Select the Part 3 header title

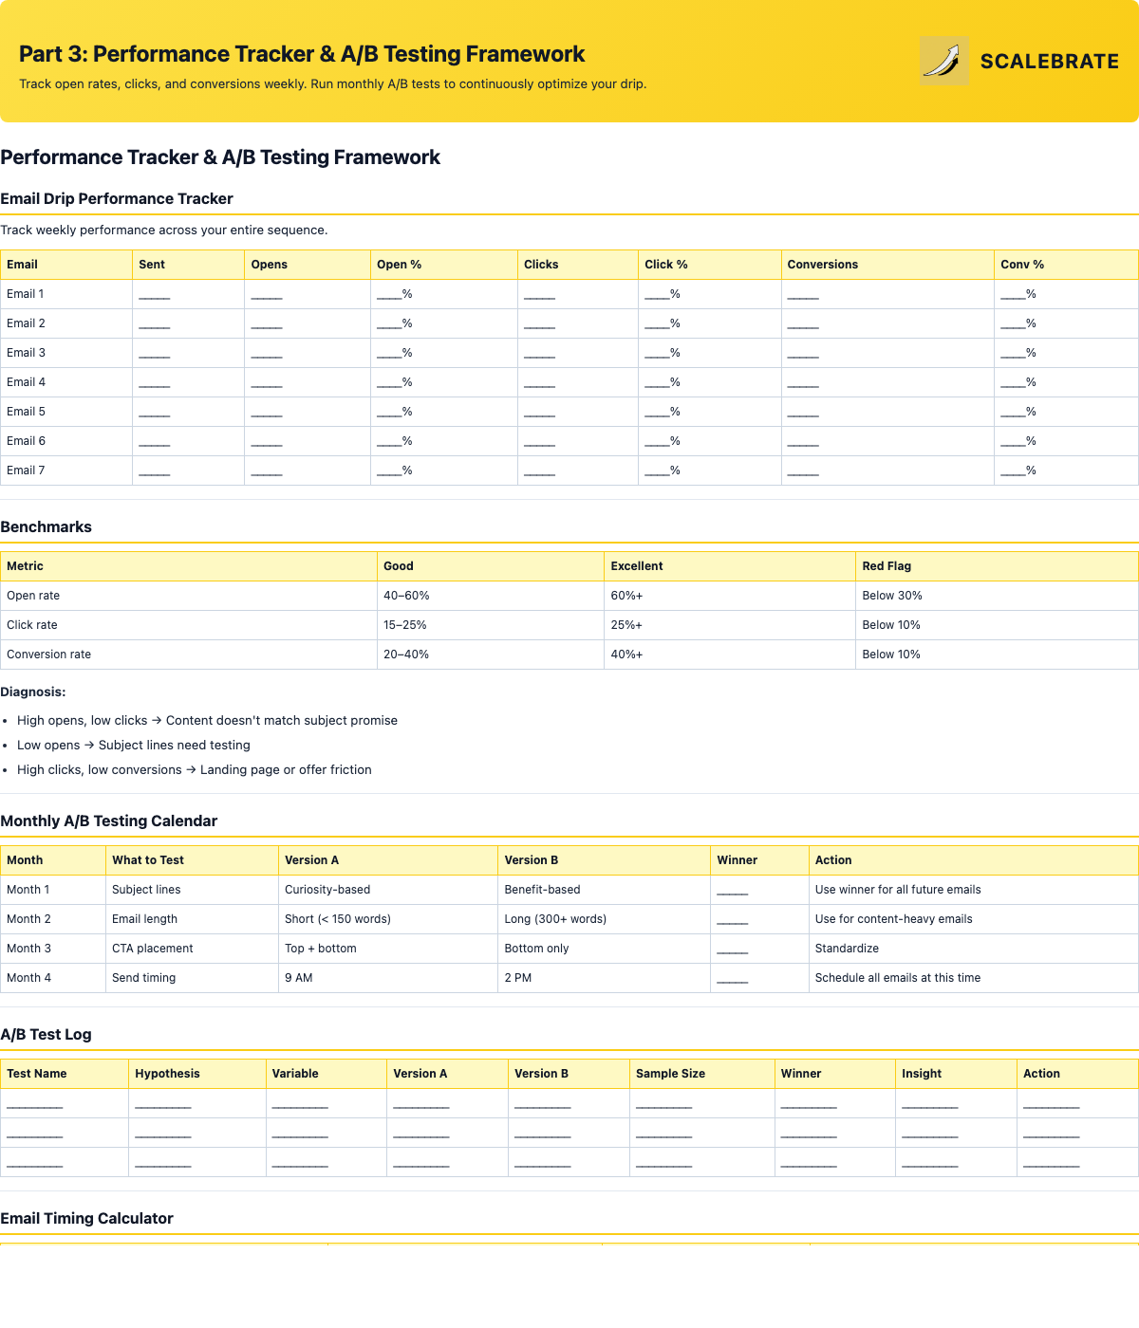[302, 54]
